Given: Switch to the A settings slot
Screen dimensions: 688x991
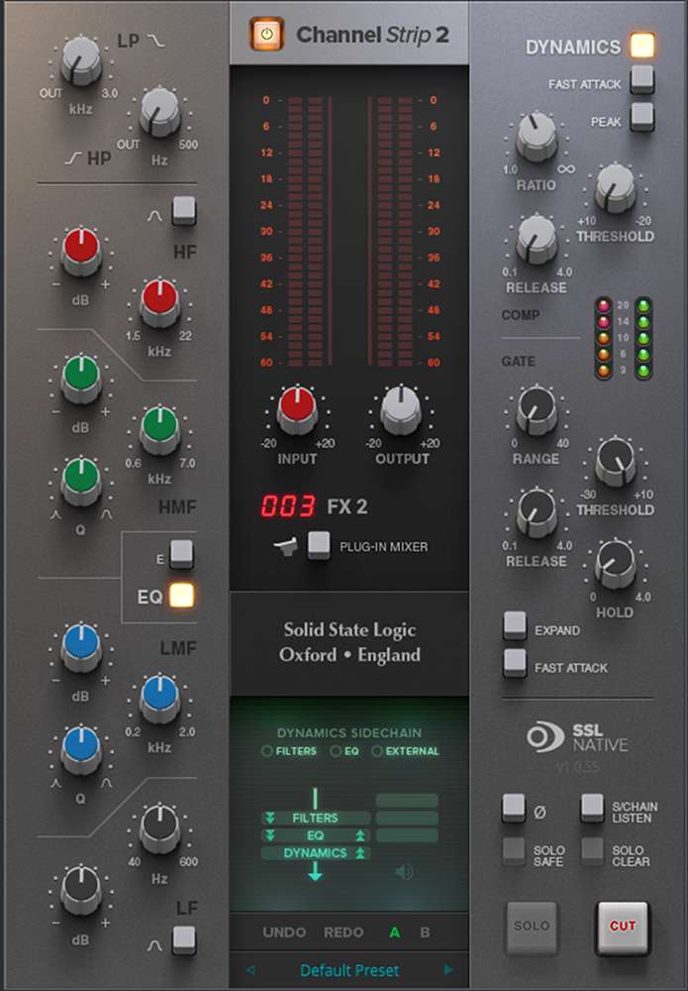Looking at the screenshot, I should coord(395,933).
